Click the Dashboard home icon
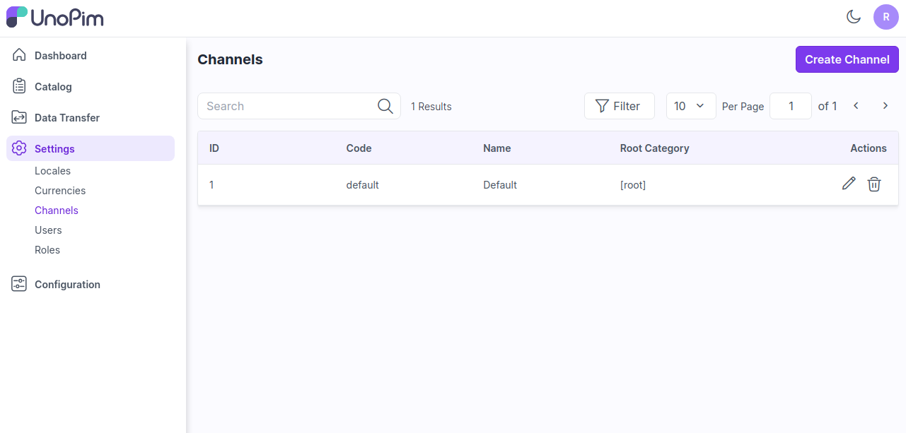 pyautogui.click(x=20, y=55)
